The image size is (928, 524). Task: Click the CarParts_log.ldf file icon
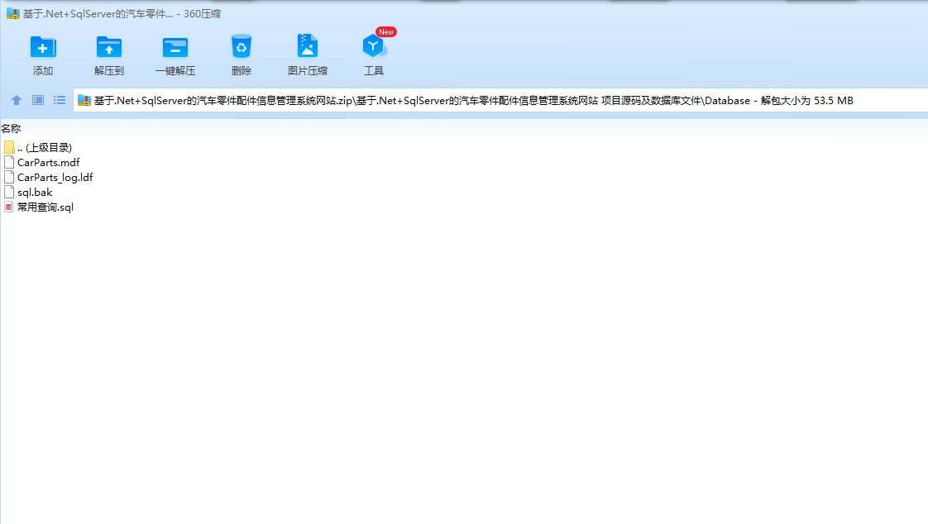9,177
